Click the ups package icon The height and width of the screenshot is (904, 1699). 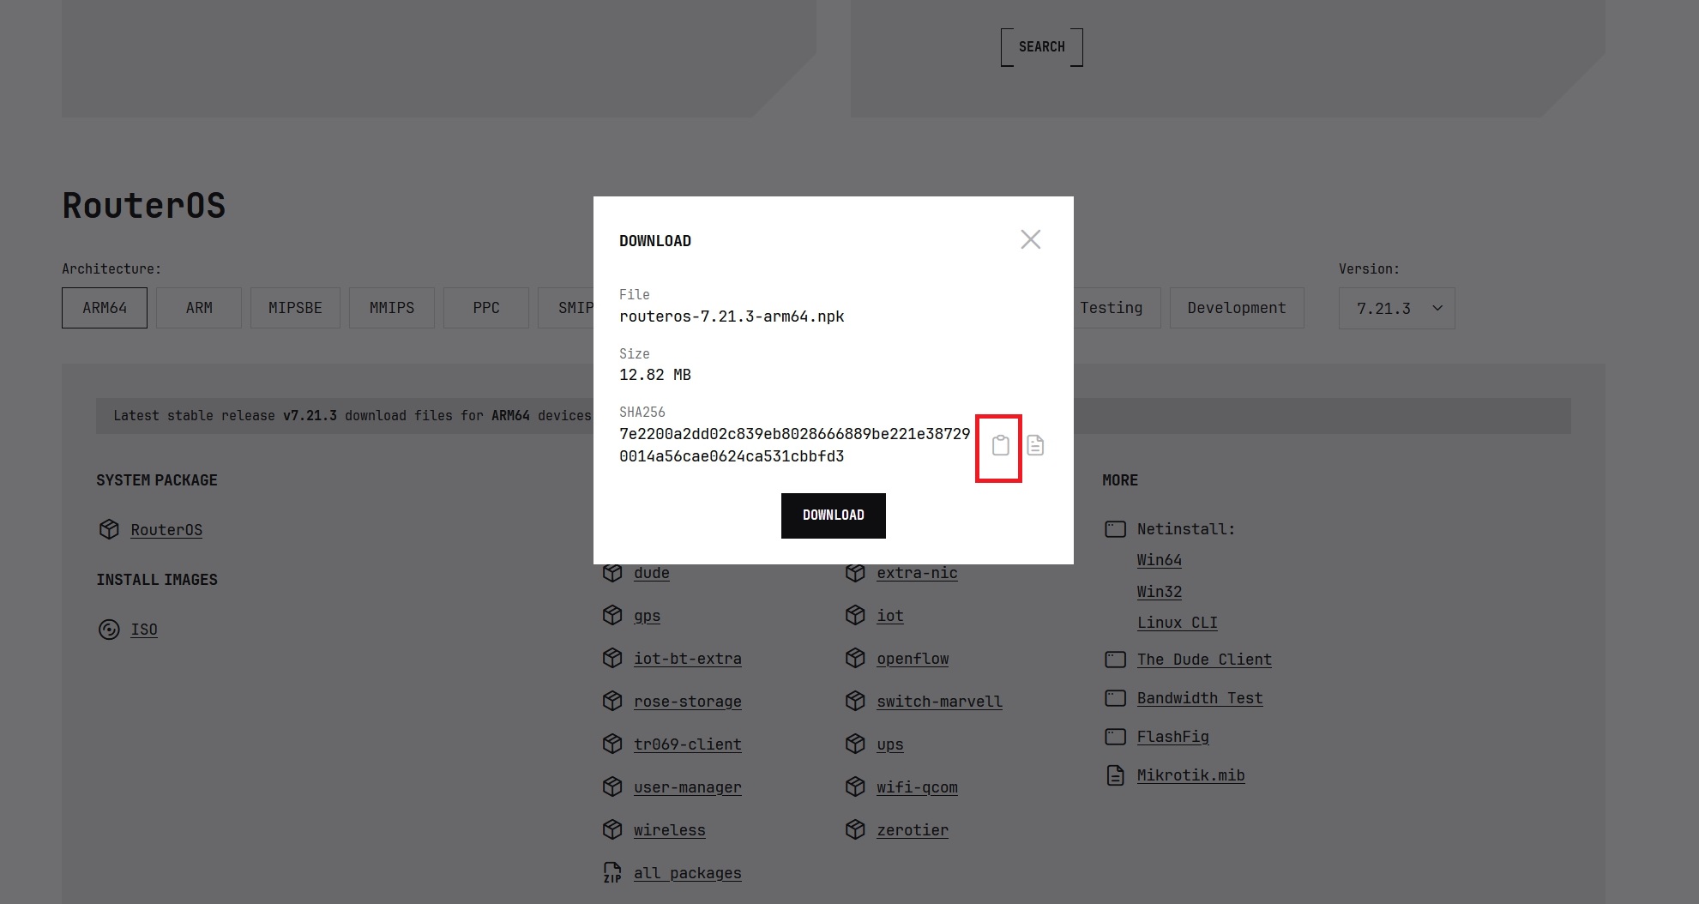[855, 744]
